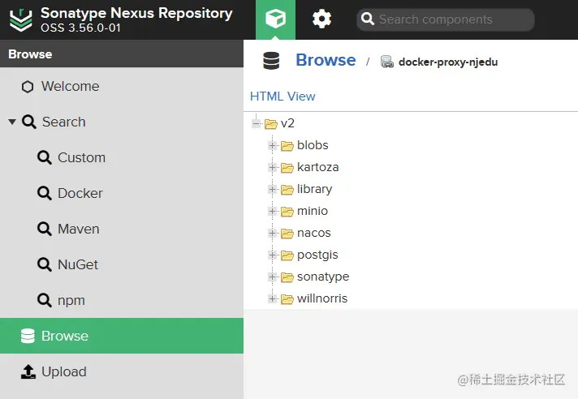Image resolution: width=578 pixels, height=399 pixels.
Task: Click the OSS 3.56.0-01 version text
Action: [x=80, y=28]
